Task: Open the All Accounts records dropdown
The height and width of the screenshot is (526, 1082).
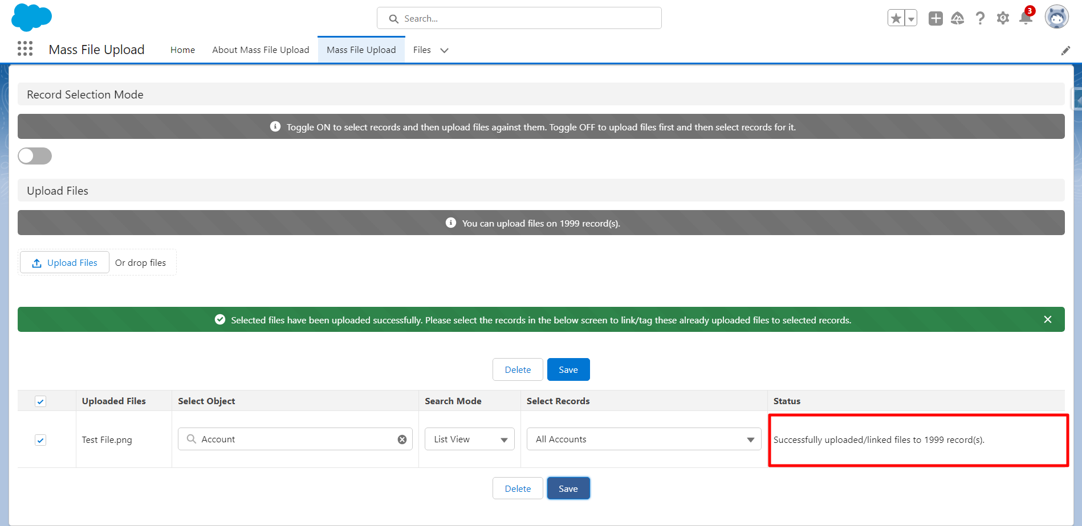Action: (644, 439)
